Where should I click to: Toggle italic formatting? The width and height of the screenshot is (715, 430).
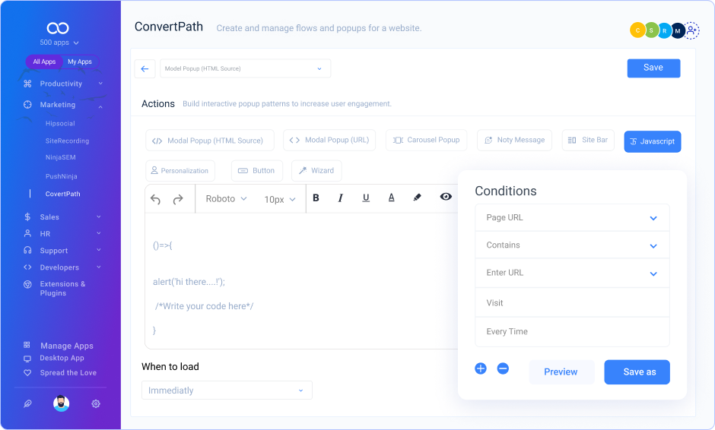pos(340,198)
